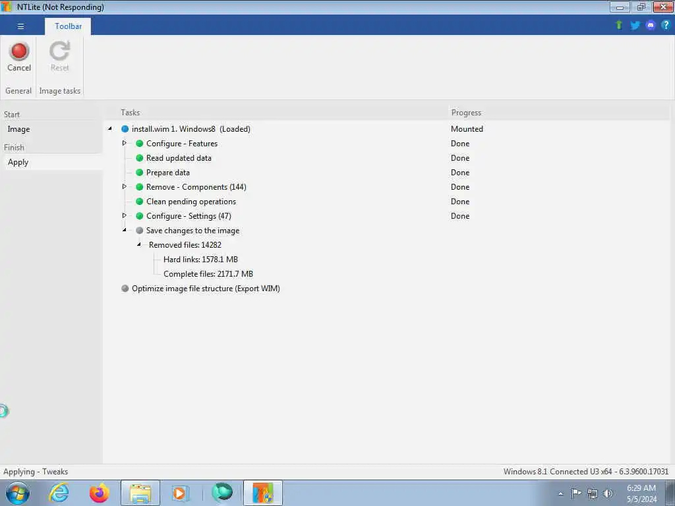675x506 pixels.
Task: Click green status dot beside Prepare data
Action: (140, 173)
